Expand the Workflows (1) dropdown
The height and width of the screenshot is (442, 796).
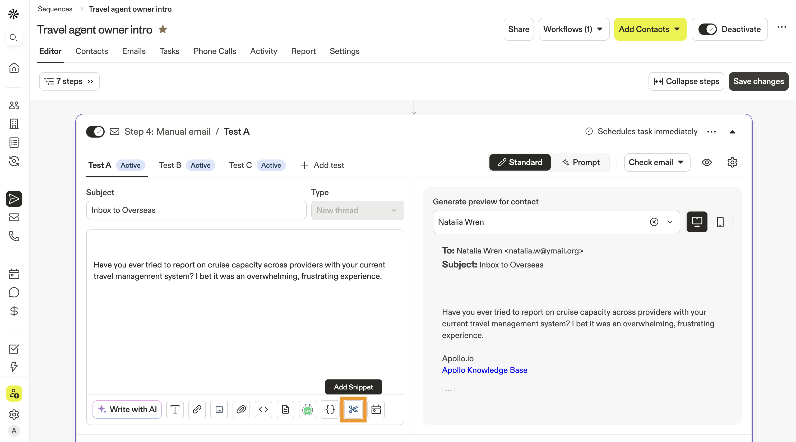(x=573, y=29)
